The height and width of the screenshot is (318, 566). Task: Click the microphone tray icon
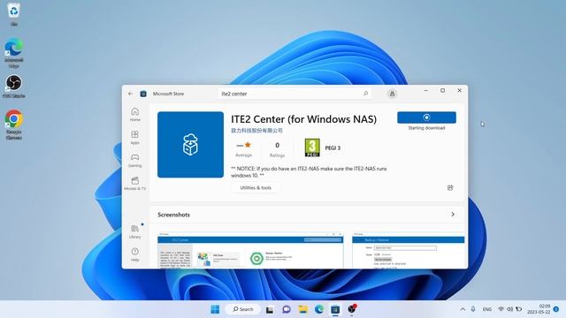coord(473,309)
